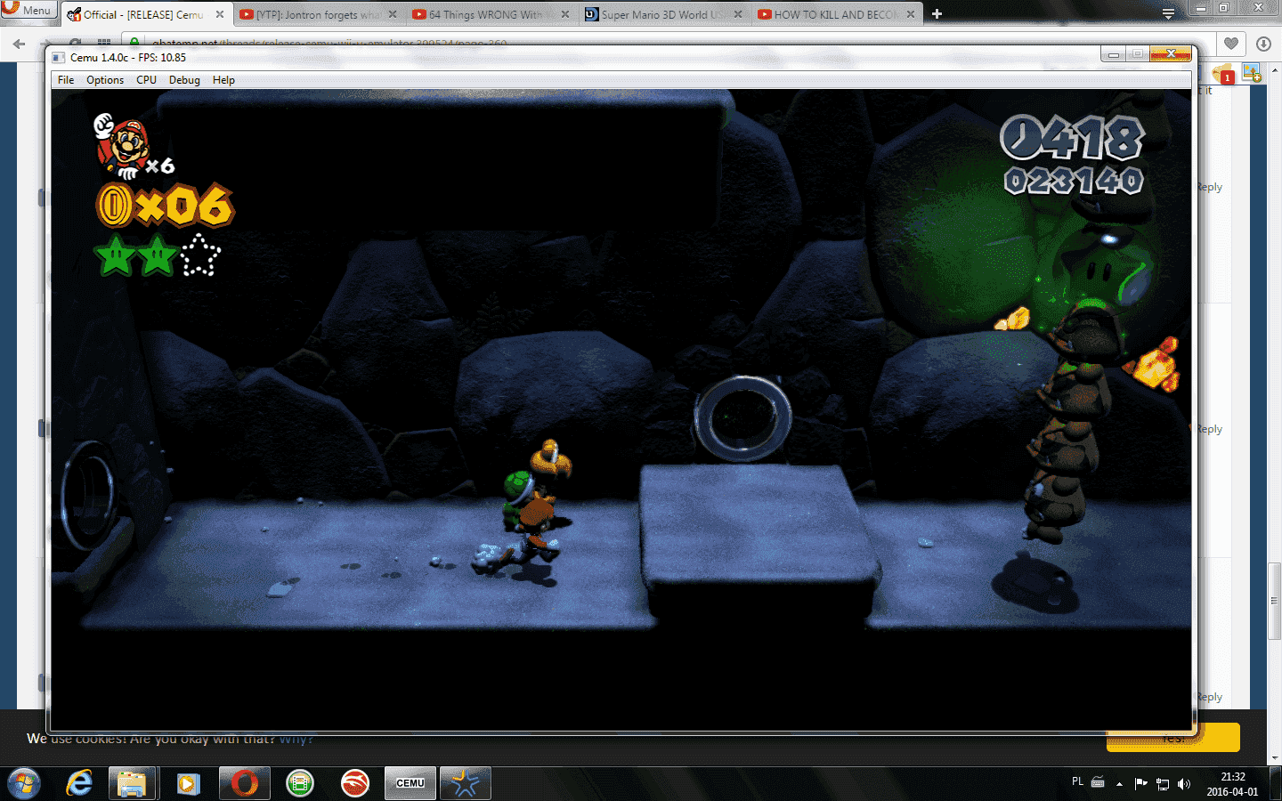Click the notification alert icon with red badge

[1223, 74]
